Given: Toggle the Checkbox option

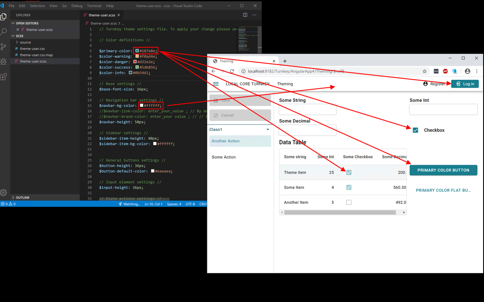Looking at the screenshot, I should [x=415, y=130].
